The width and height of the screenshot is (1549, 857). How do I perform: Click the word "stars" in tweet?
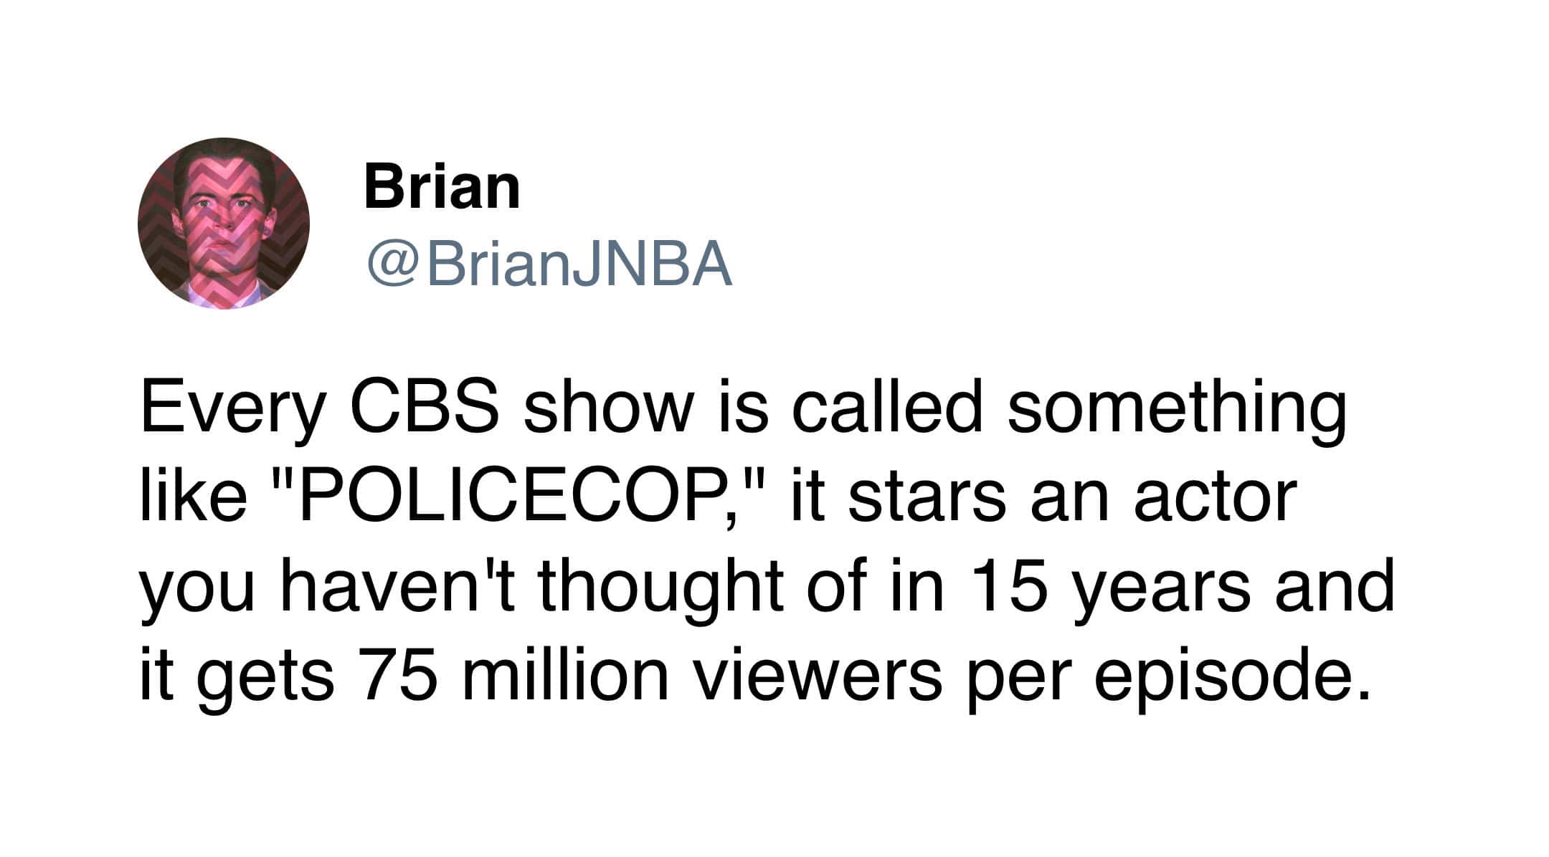[927, 496]
